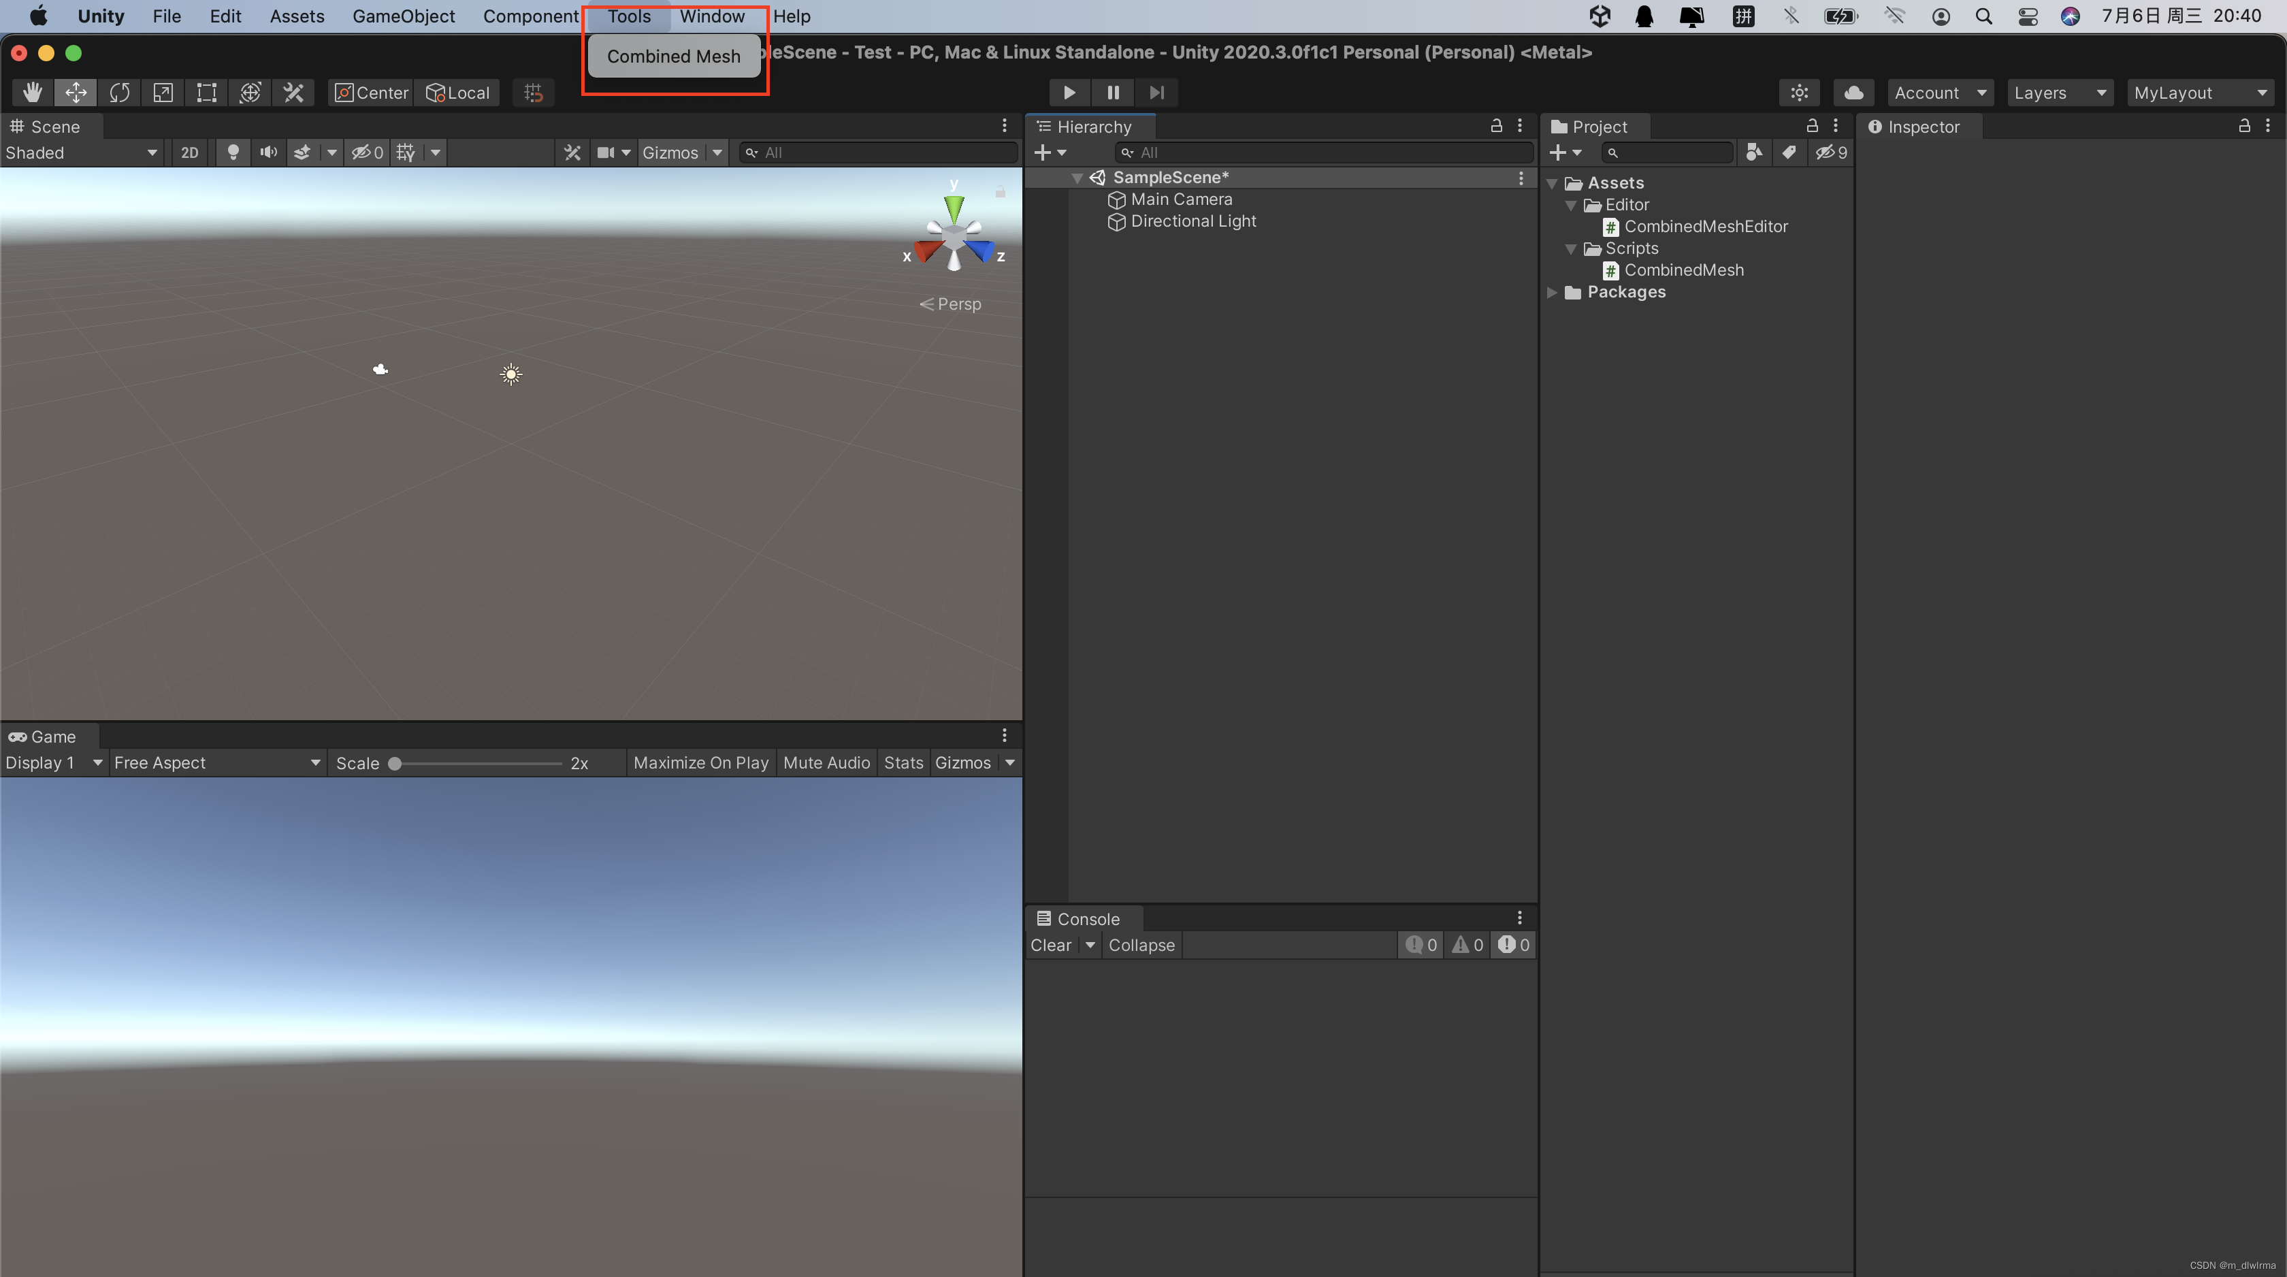Toggle 2D view mode in Scene
The image size is (2287, 1277).
pyautogui.click(x=189, y=152)
